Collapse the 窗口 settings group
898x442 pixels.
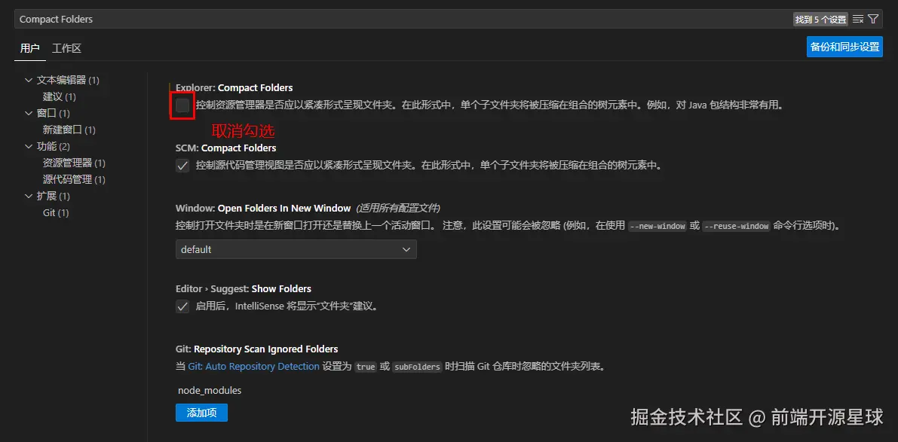coord(28,113)
